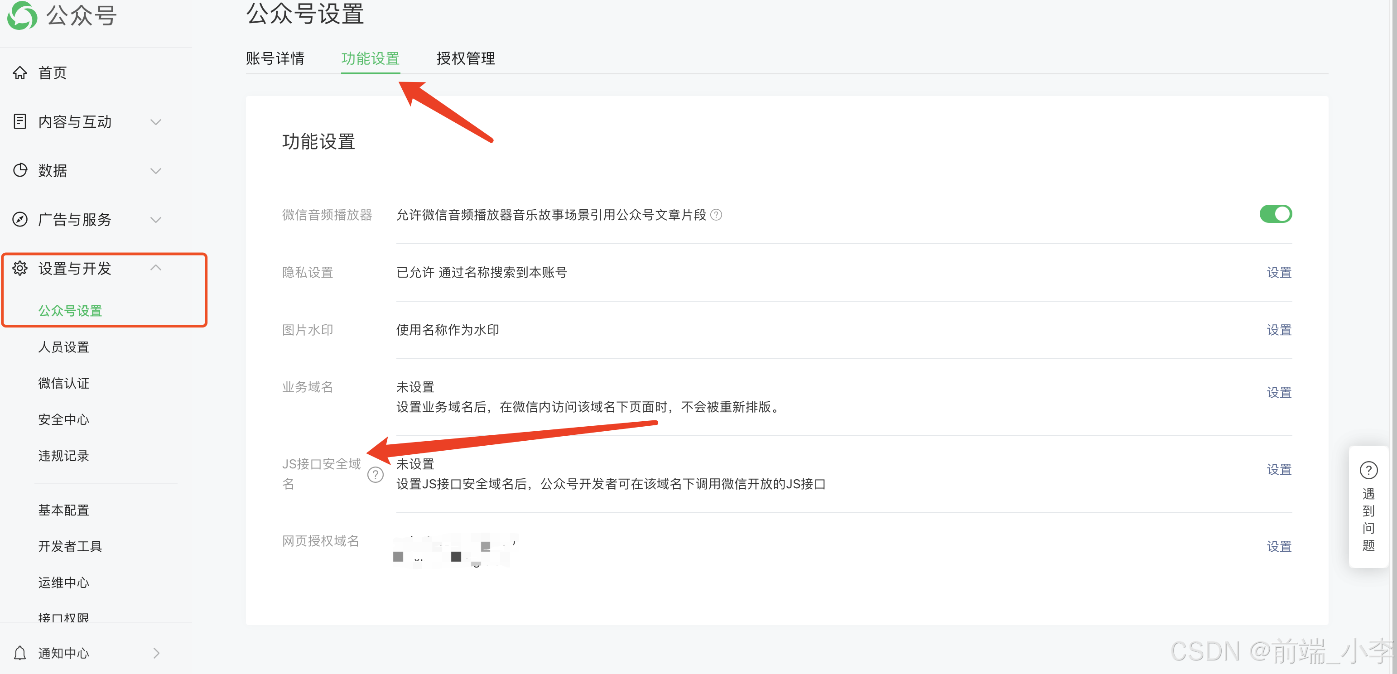Click the document icon for 内容与互动
Screen dimensions: 1397x674
click(x=20, y=121)
